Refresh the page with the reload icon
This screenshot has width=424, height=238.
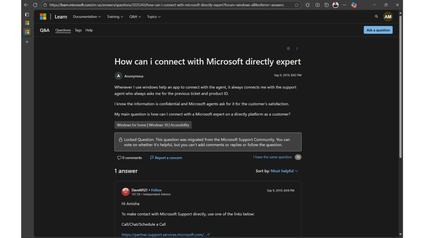[35, 5]
